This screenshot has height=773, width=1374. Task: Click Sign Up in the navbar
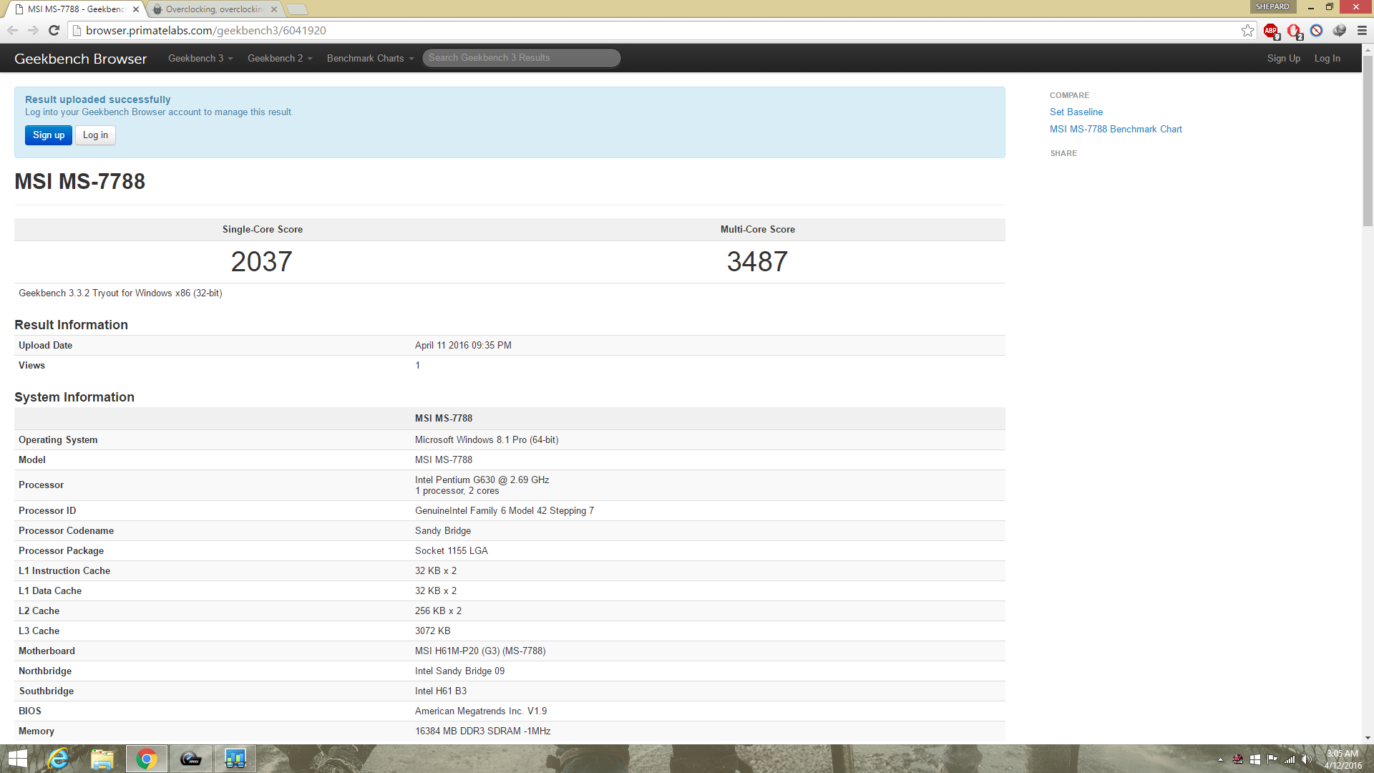pyautogui.click(x=1283, y=58)
